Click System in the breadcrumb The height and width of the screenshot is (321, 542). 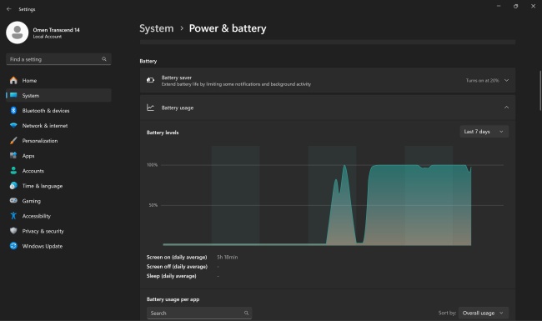[x=157, y=28]
